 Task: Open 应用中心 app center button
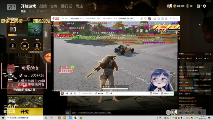click(165, 93)
